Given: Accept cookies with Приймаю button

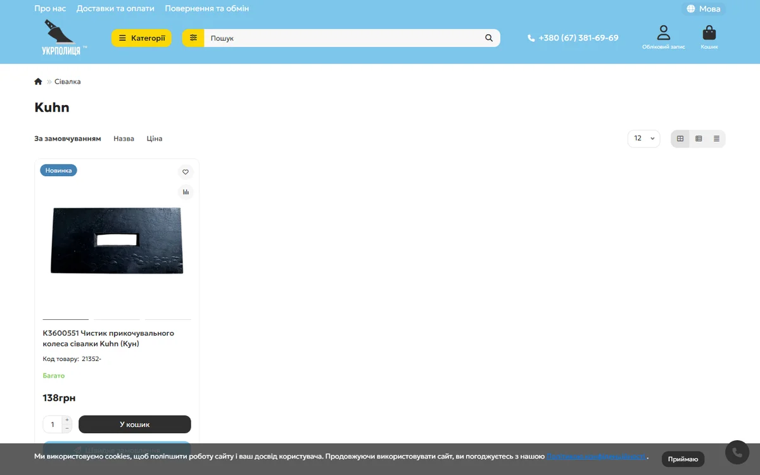Looking at the screenshot, I should click(x=683, y=459).
